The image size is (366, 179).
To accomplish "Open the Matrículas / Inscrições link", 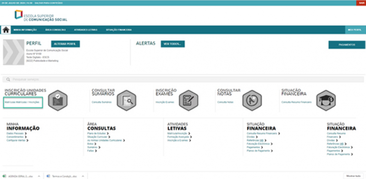I will click(x=22, y=102).
